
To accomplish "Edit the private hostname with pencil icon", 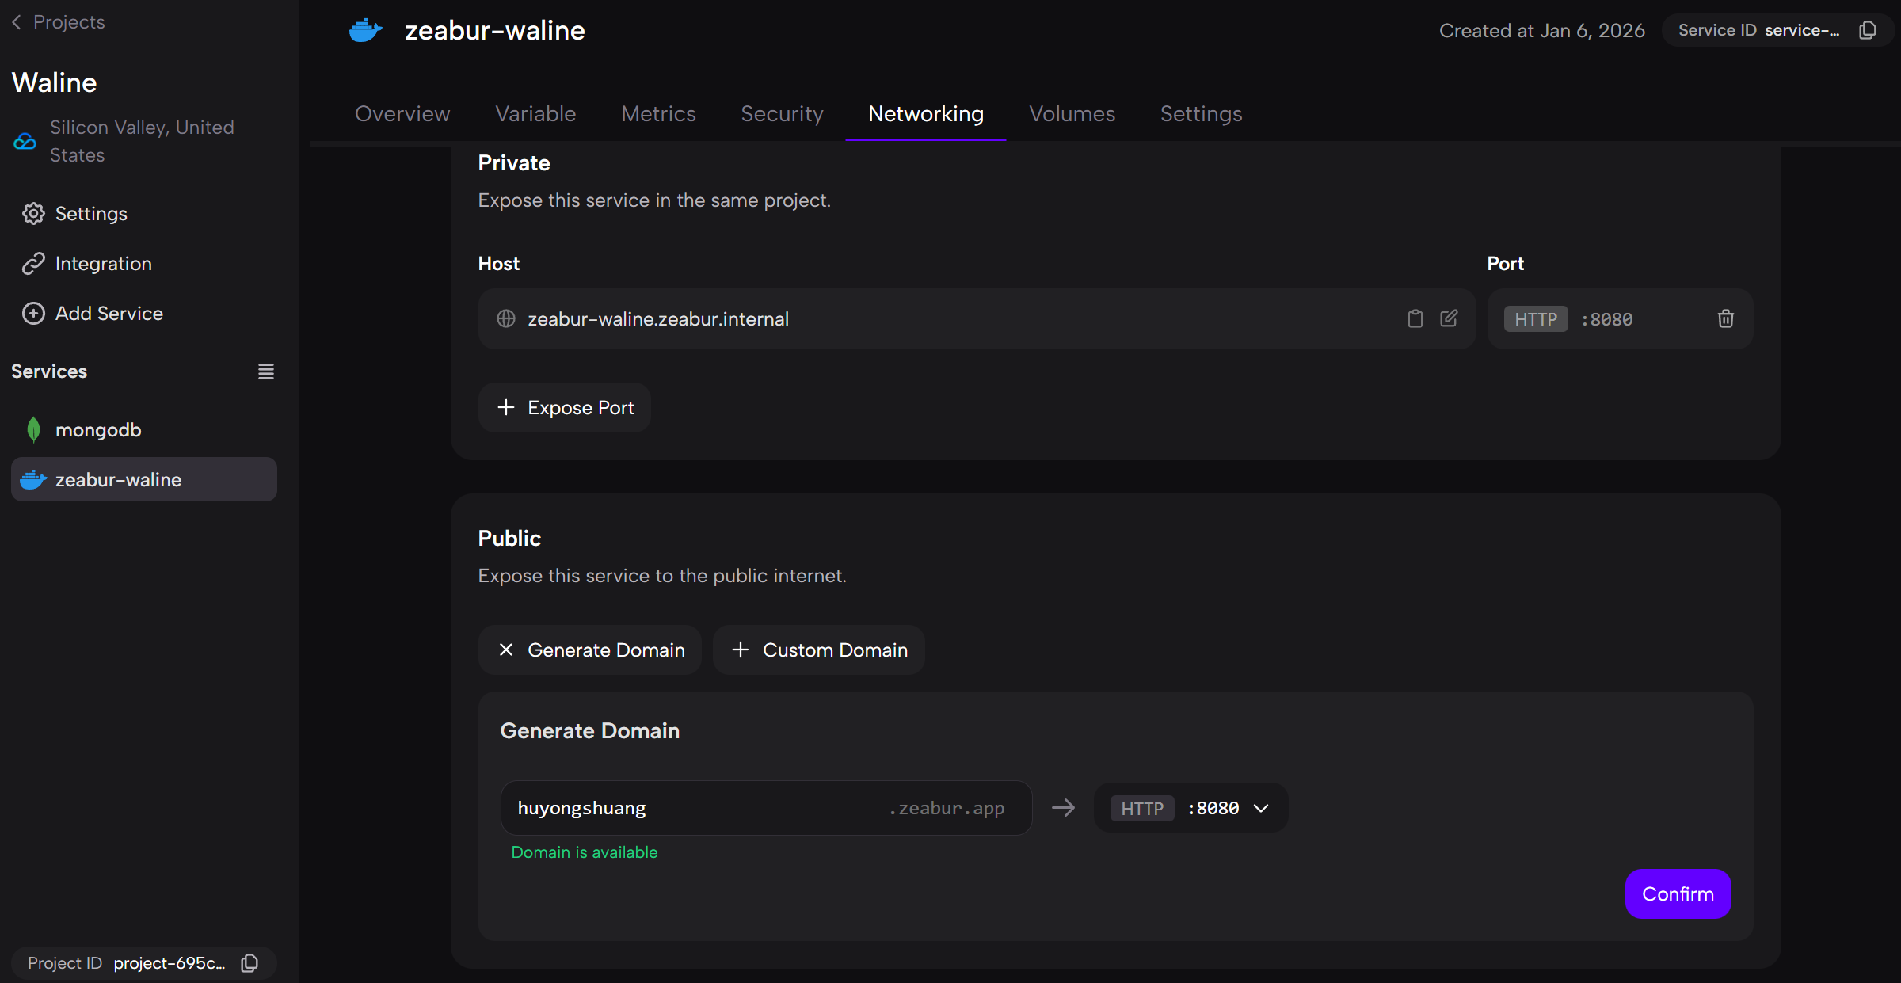I will click(x=1449, y=318).
